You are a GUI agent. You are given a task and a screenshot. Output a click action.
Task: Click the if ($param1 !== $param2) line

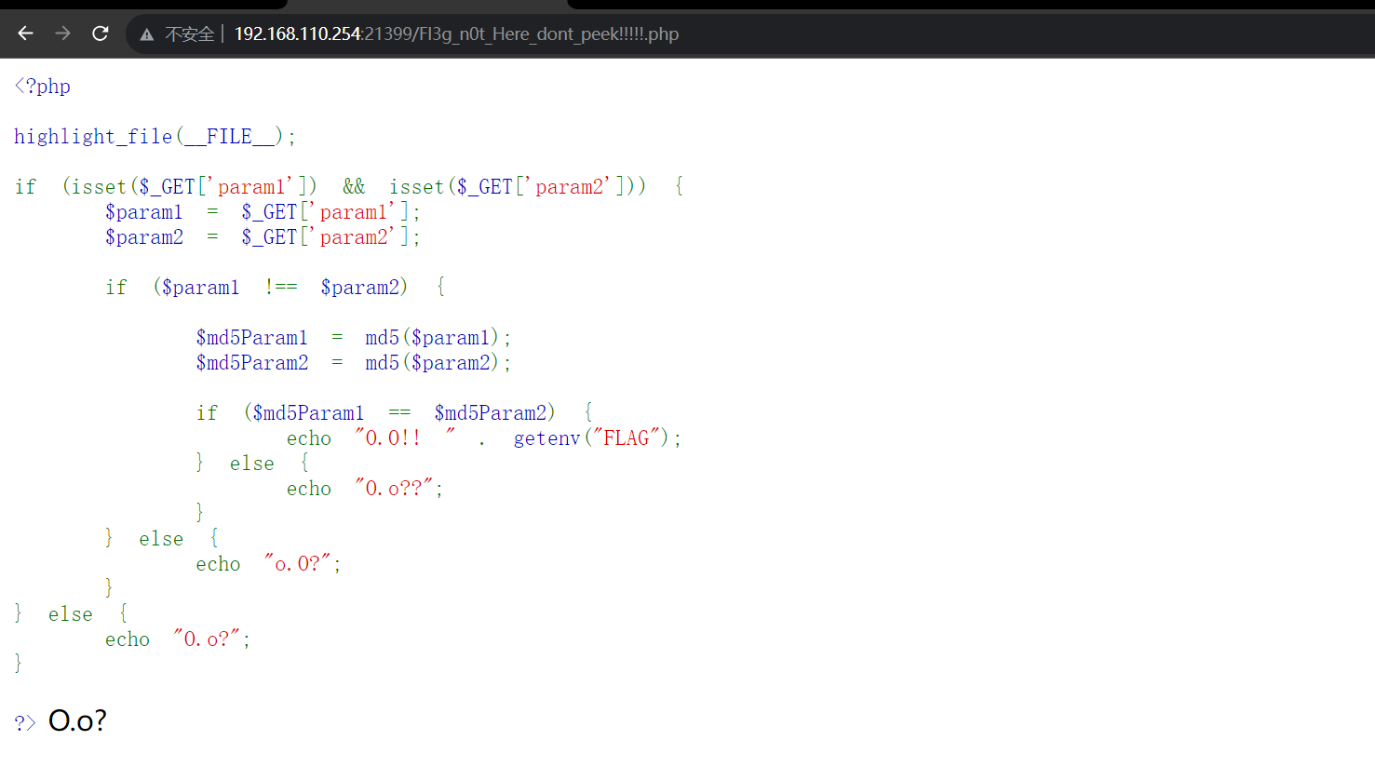click(x=276, y=288)
